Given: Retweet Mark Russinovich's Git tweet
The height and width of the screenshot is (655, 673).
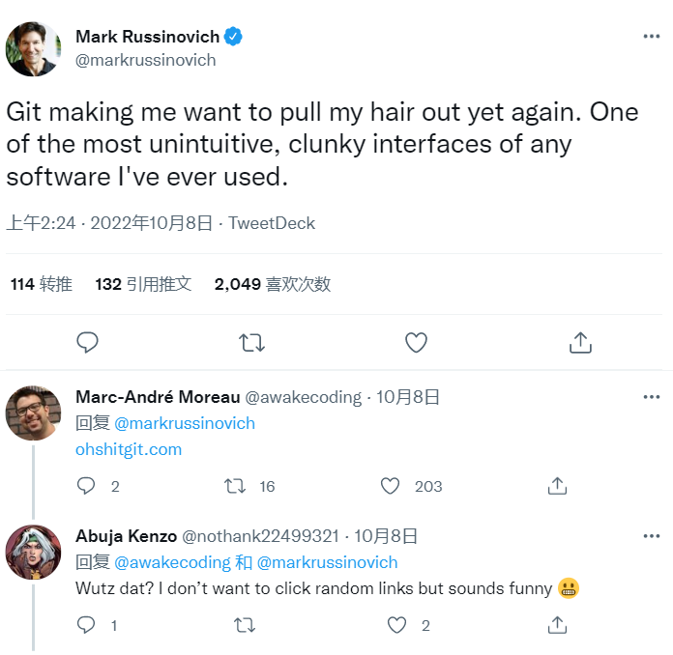Looking at the screenshot, I should pos(251,342).
